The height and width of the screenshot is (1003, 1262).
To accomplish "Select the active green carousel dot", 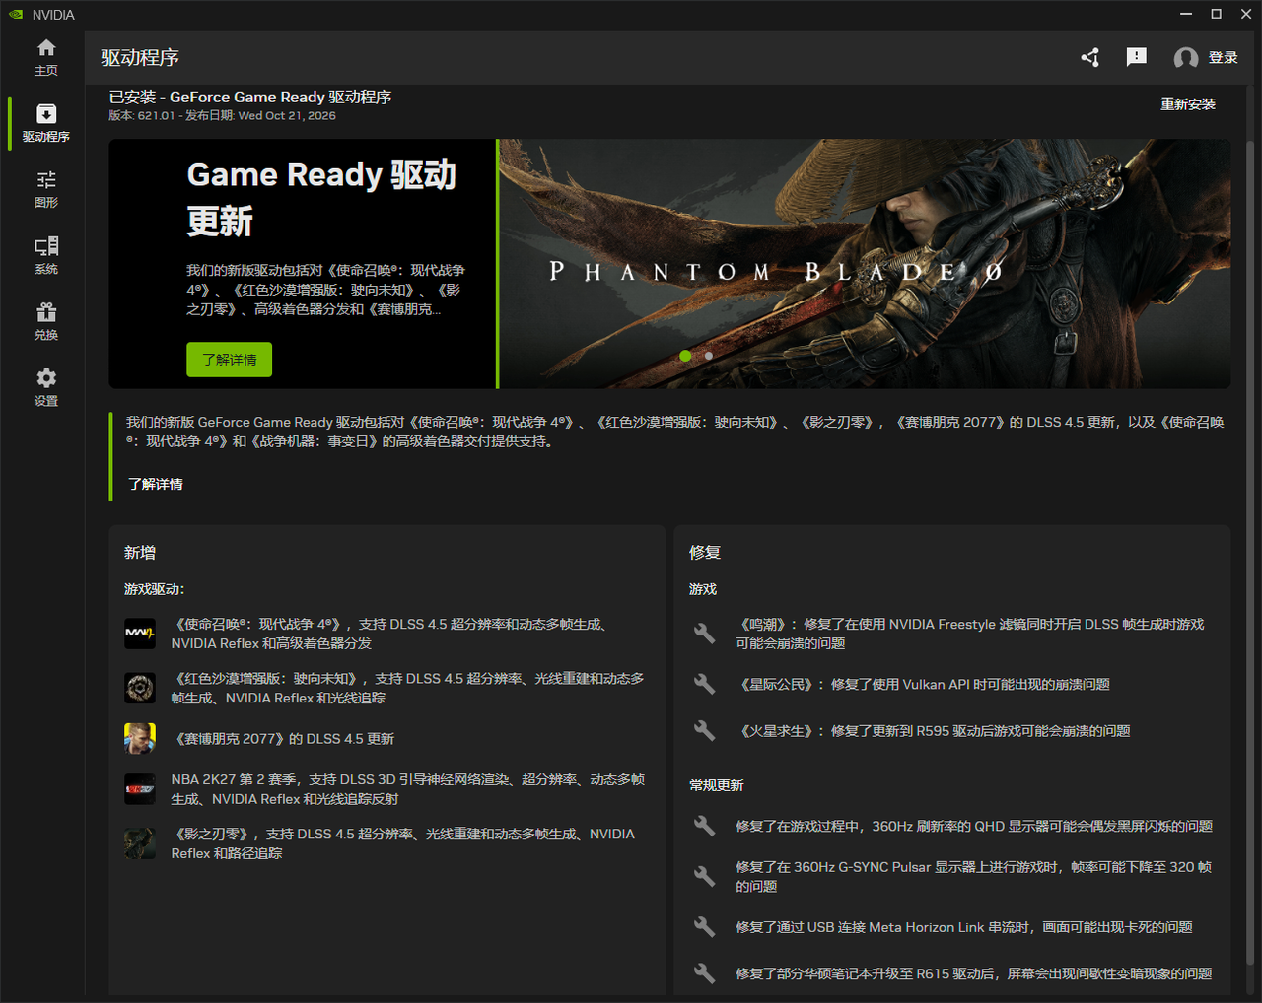I will (685, 356).
